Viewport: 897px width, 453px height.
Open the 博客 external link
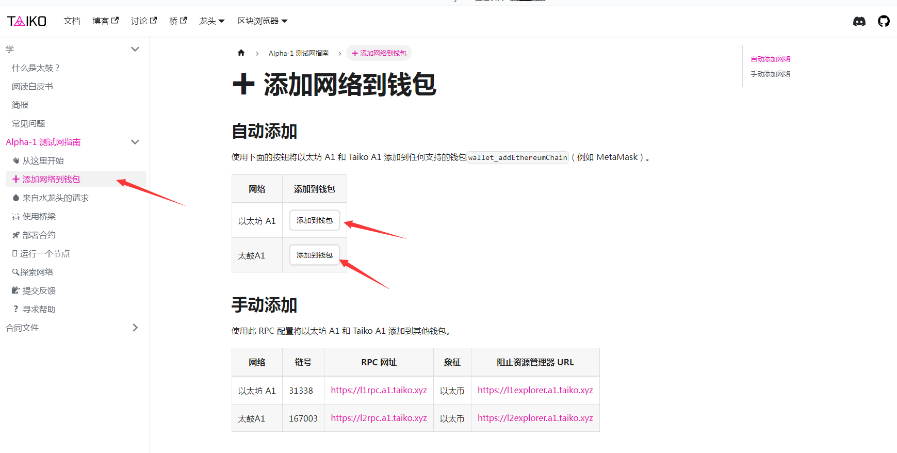point(105,21)
